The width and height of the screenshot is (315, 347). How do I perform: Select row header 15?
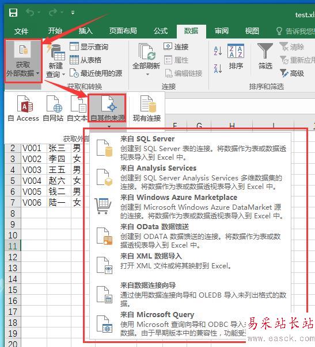(13, 290)
